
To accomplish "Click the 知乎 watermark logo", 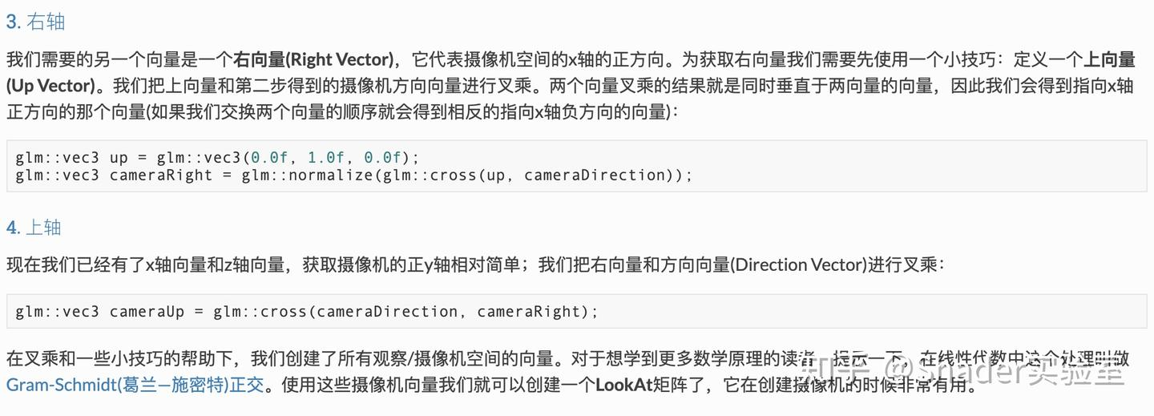I will (x=837, y=371).
